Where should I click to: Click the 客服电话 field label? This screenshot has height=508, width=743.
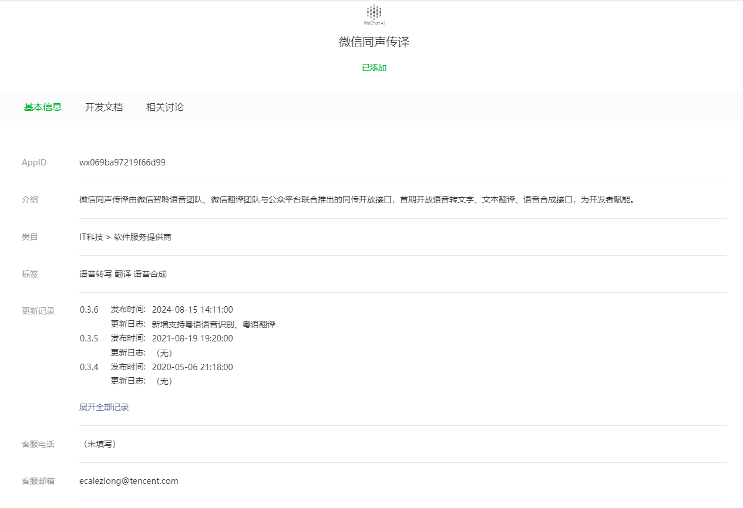pyautogui.click(x=38, y=444)
